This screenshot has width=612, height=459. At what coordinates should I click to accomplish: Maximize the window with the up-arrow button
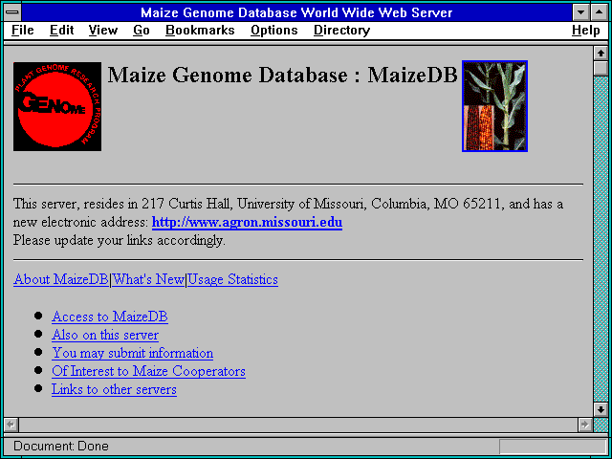pos(600,12)
